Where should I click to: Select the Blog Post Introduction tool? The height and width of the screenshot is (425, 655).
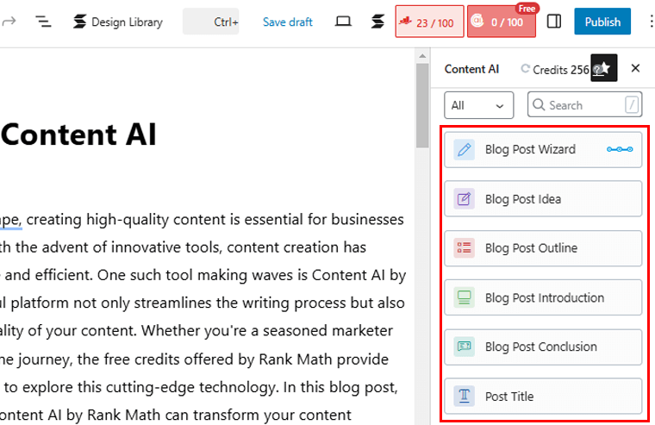[x=543, y=297]
